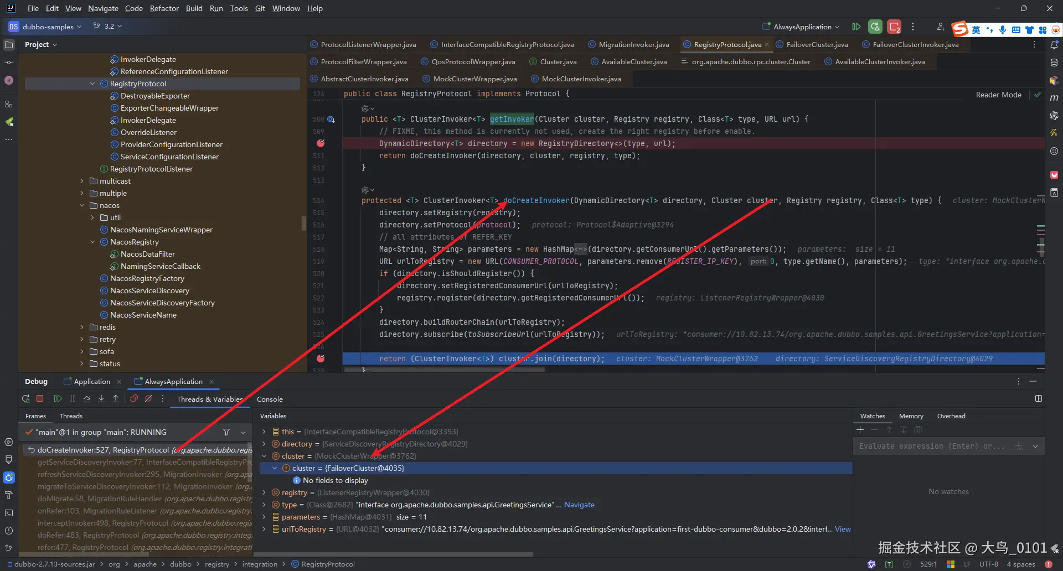
Task: Toggle Sogou input English/Chinese mode
Action: (976, 30)
